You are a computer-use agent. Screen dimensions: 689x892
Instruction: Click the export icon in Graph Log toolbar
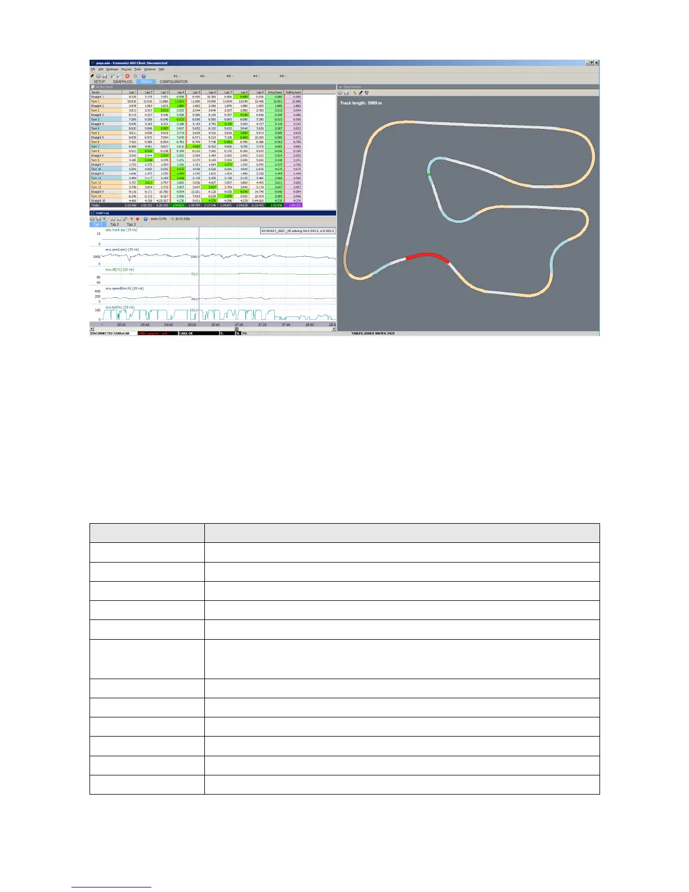[104, 219]
